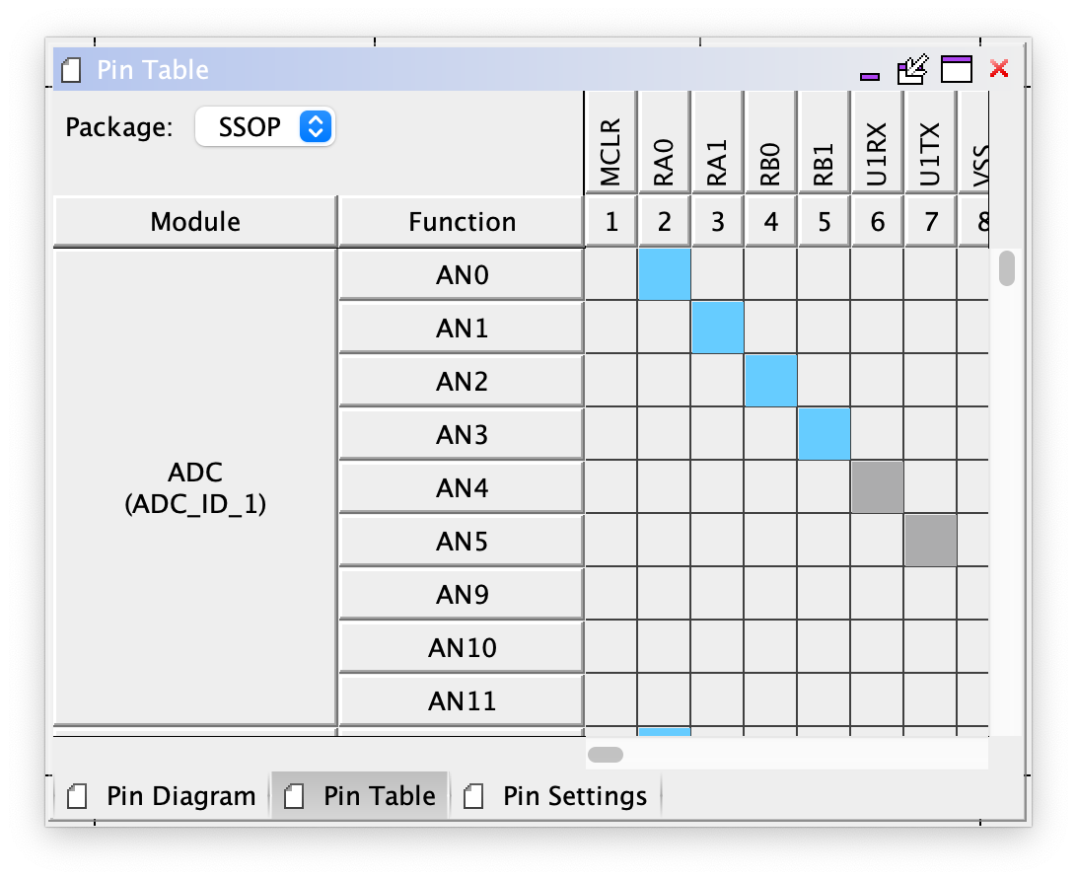Select the Pin Table tab

[x=361, y=796]
